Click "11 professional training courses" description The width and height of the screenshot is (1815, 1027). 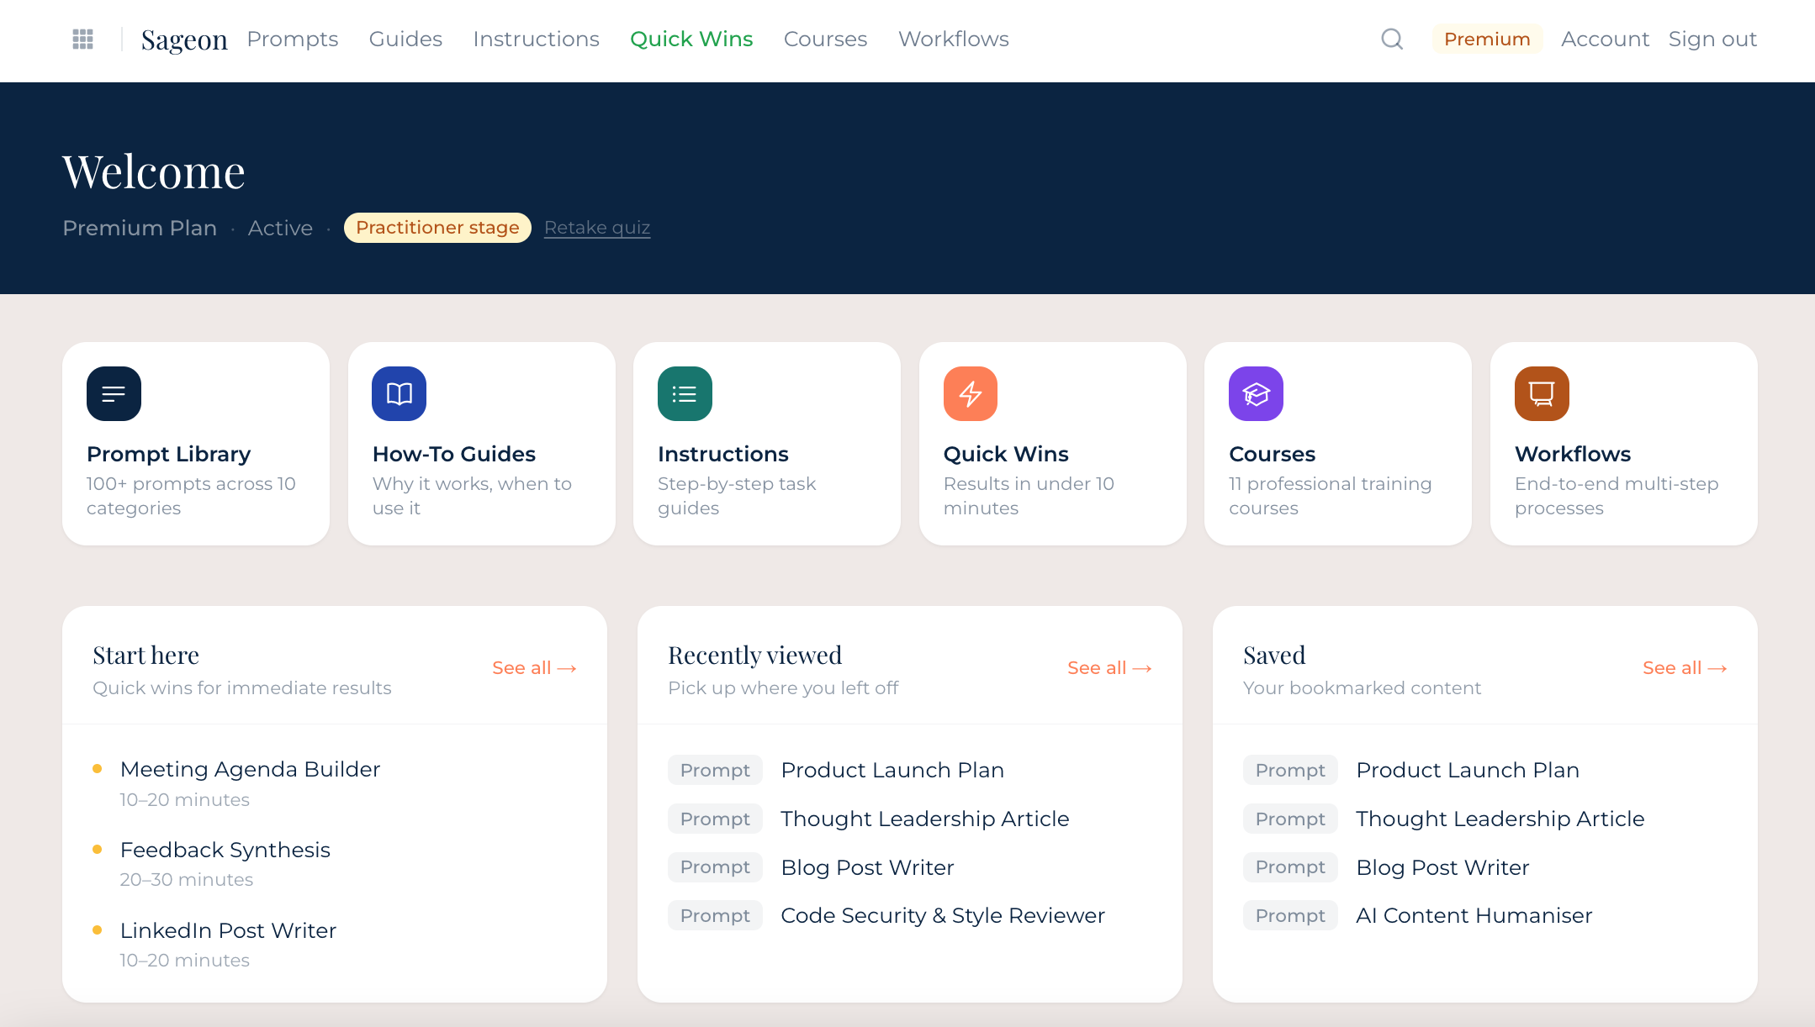point(1330,496)
